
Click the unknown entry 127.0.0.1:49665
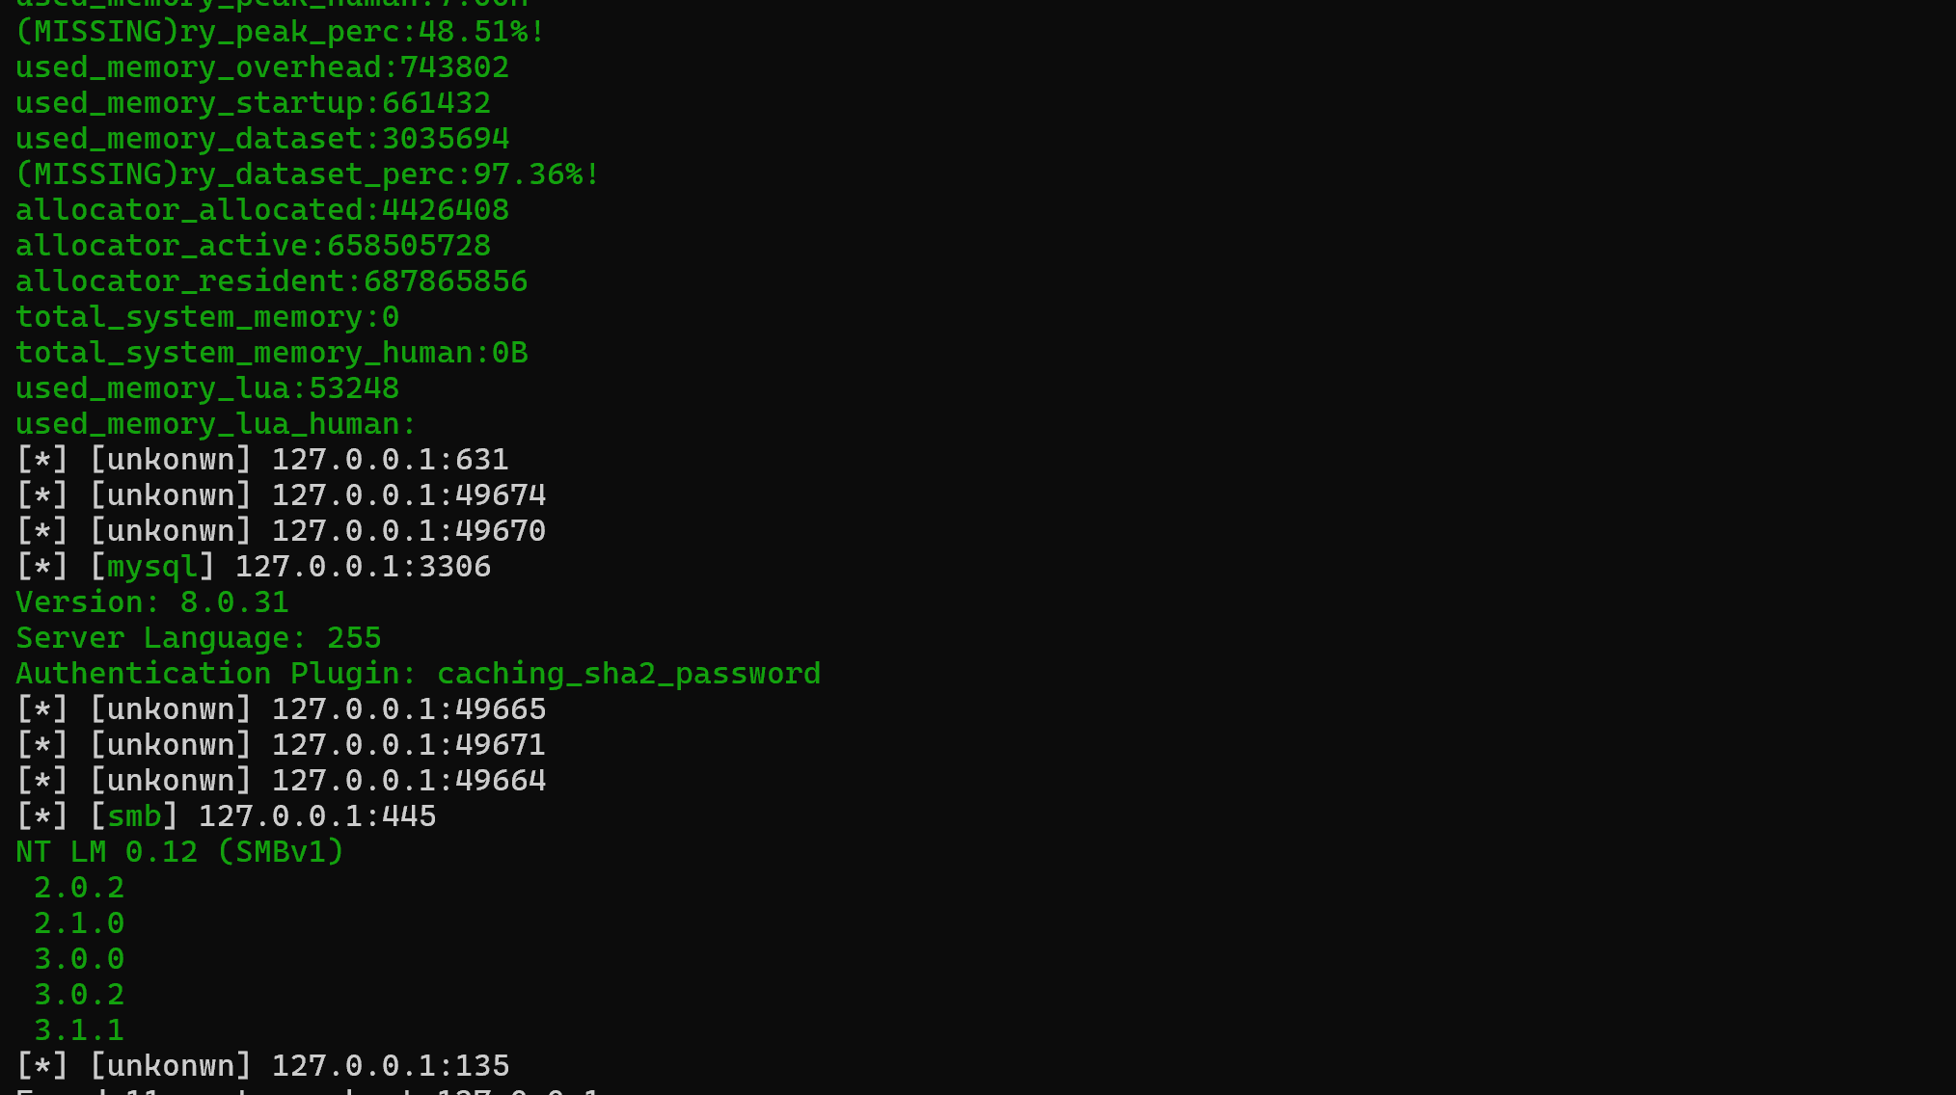coord(282,709)
